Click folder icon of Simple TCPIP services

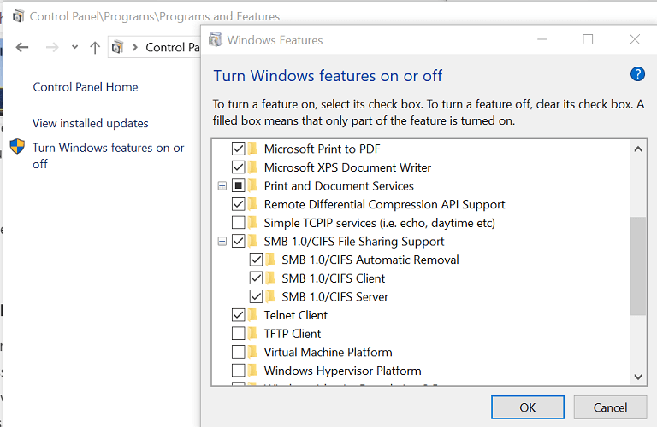pyautogui.click(x=252, y=222)
